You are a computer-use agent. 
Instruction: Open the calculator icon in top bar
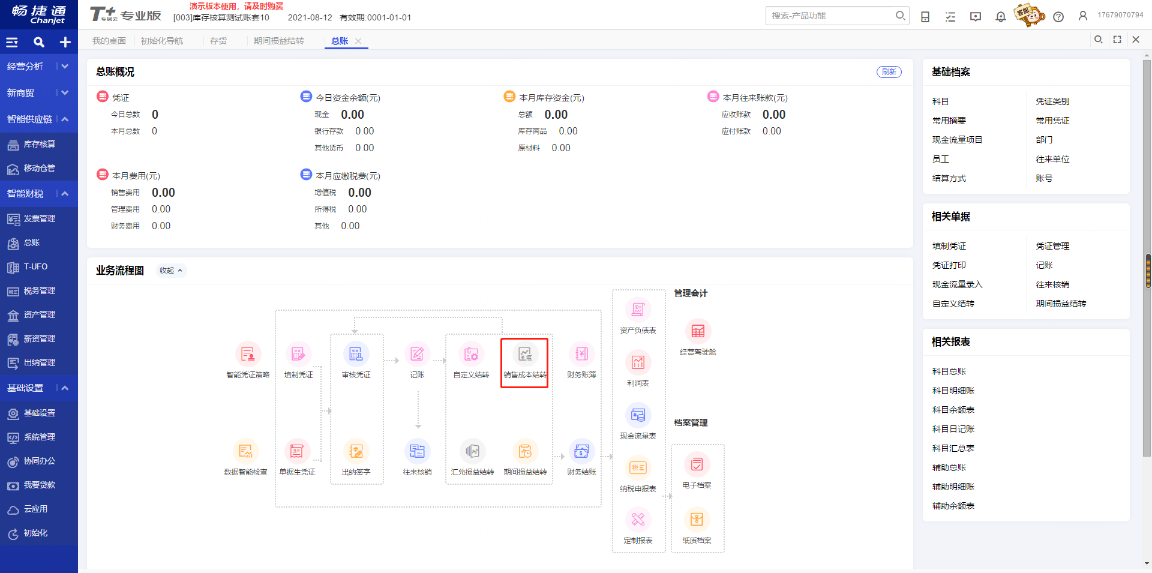[x=925, y=17]
